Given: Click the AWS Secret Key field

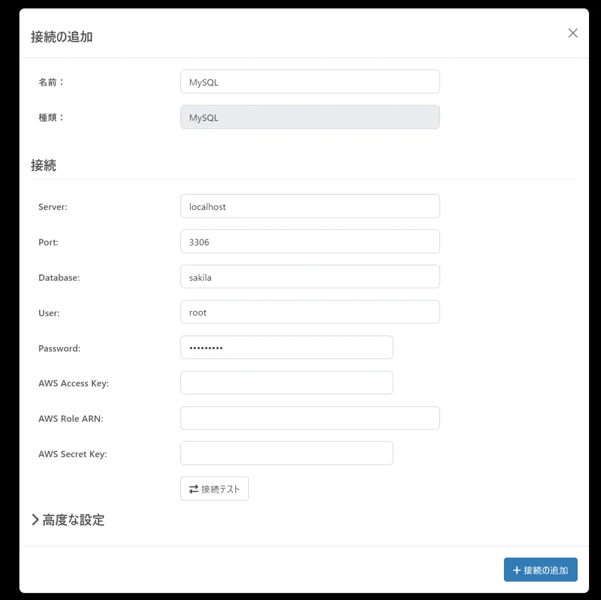Looking at the screenshot, I should (x=287, y=453).
